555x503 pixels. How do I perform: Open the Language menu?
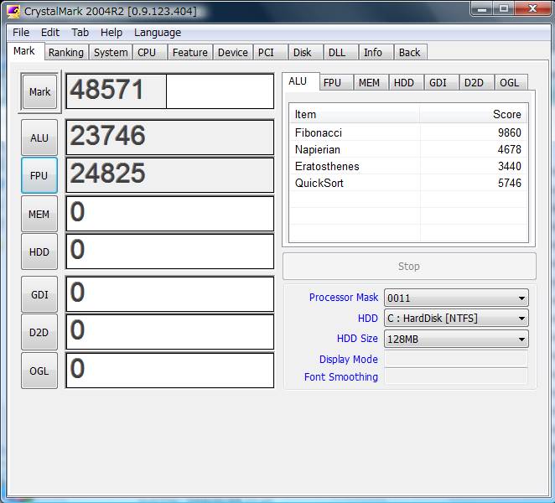(x=157, y=32)
